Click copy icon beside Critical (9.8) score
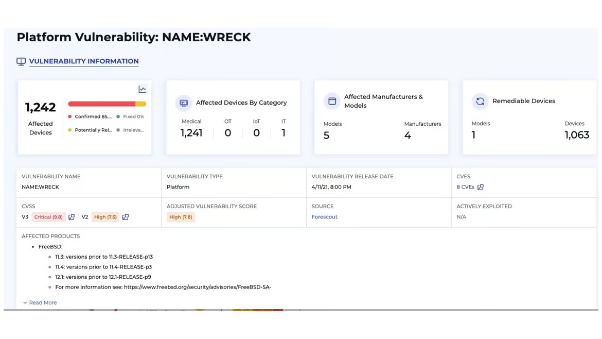The height and width of the screenshot is (339, 602). coord(72,217)
